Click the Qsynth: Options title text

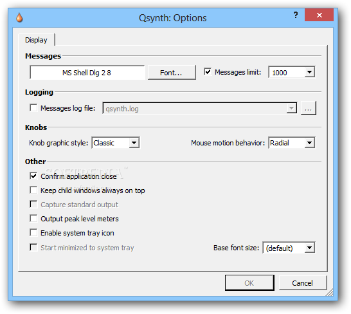click(x=172, y=18)
